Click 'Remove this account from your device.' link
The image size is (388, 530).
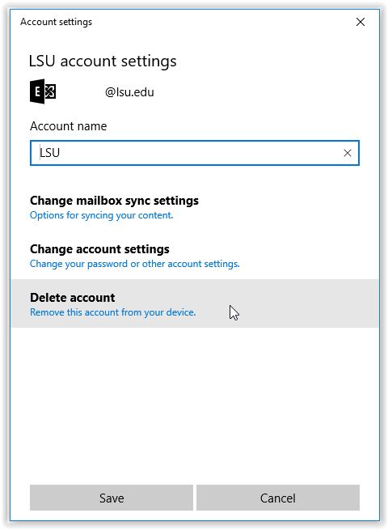(113, 312)
